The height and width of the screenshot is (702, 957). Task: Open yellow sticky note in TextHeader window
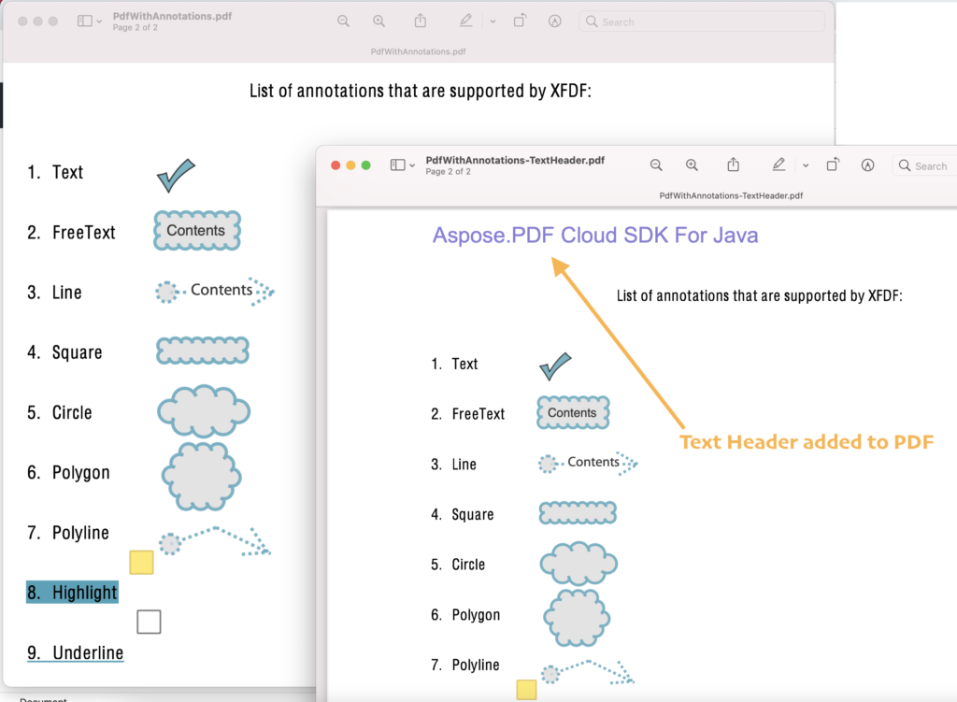coord(527,691)
